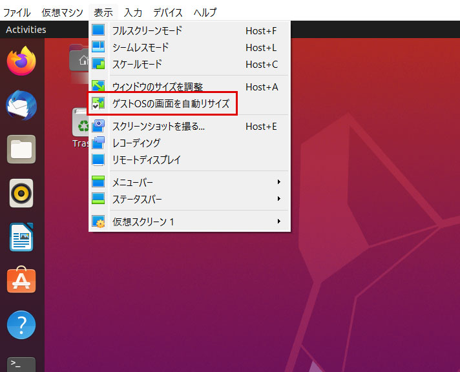Launch Firefox from the dock
Screen dimensions: 460x372
21,61
